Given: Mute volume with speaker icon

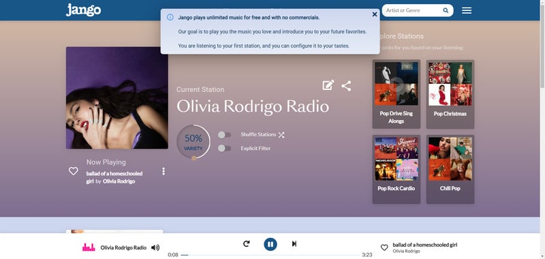Looking at the screenshot, I should (x=155, y=247).
